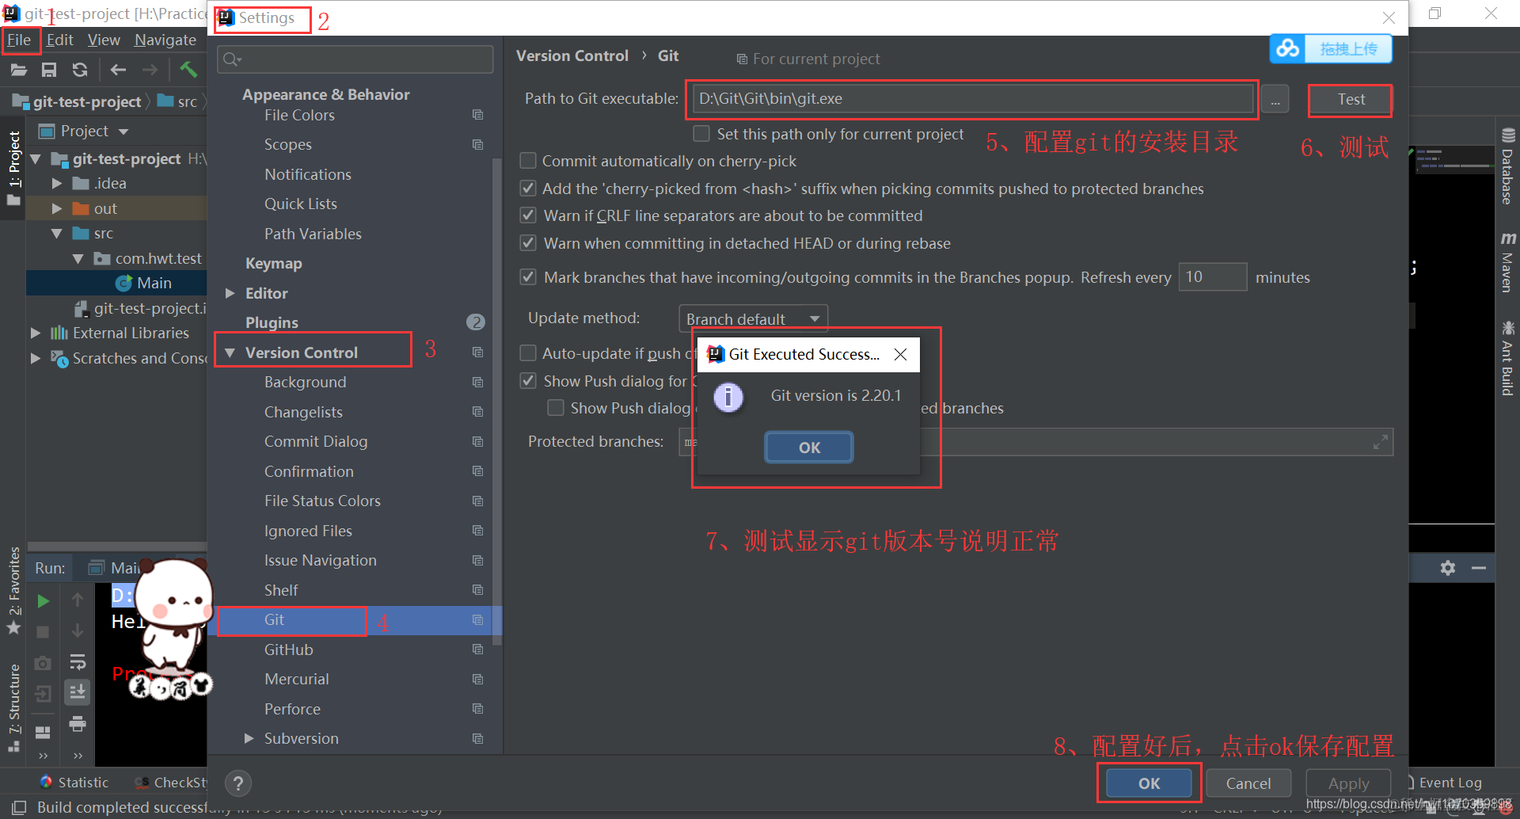Click the Settings search input field
The height and width of the screenshot is (819, 1520).
click(x=355, y=59)
